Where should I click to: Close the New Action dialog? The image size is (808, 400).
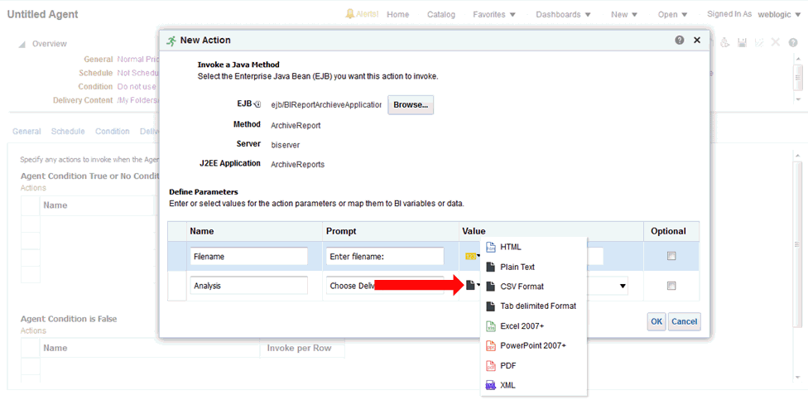[697, 40]
